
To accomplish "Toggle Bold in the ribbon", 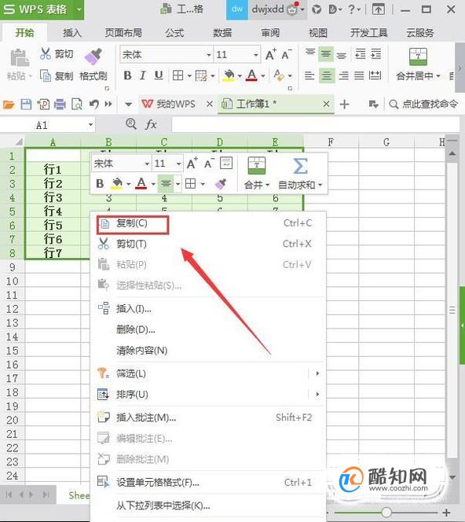I will click(127, 75).
